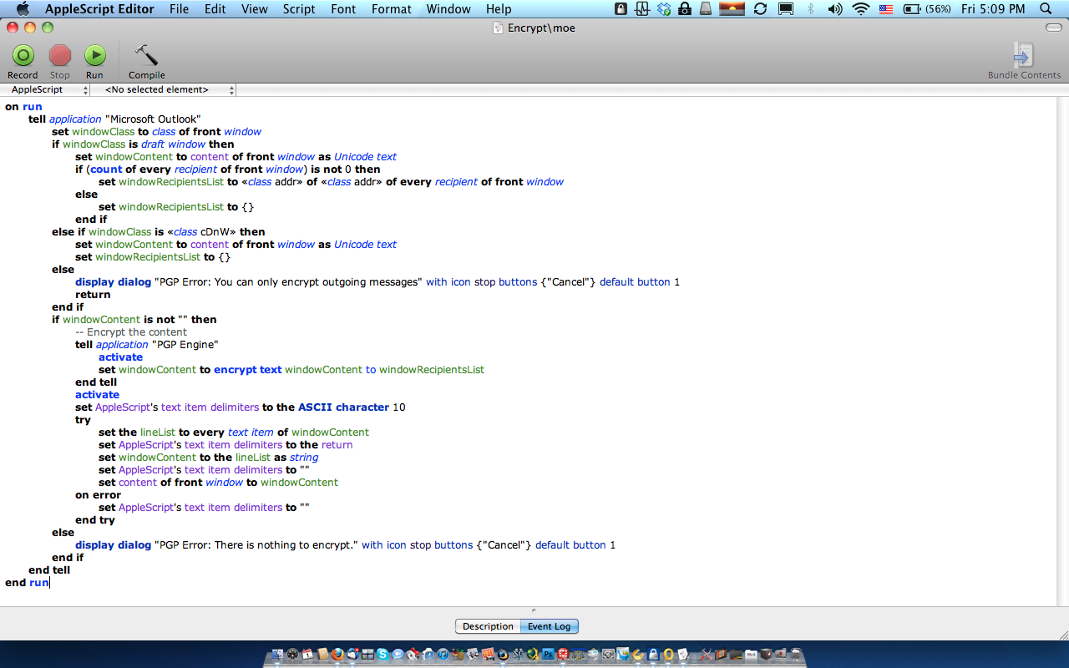Image resolution: width=1069 pixels, height=668 pixels.
Task: Click the pane splitter handle above Description
Action: (534, 610)
